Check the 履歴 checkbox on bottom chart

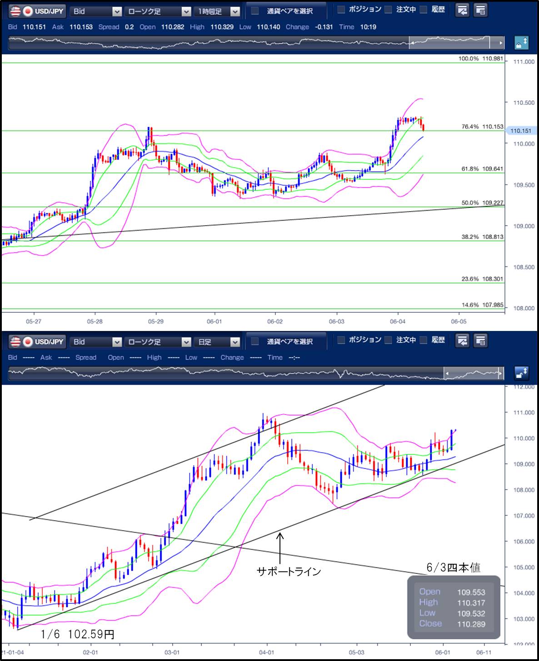[x=423, y=340]
